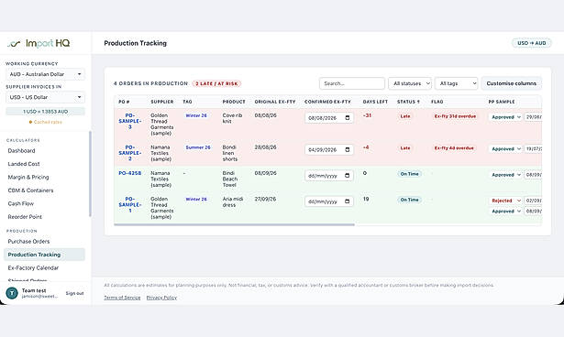
Task: Open purchase order PO-SAMPLE-2
Action: pyautogui.click(x=130, y=153)
